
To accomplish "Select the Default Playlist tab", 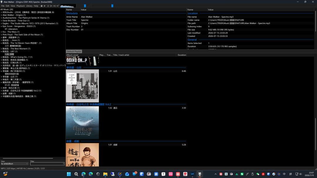I will (x=74, y=52).
